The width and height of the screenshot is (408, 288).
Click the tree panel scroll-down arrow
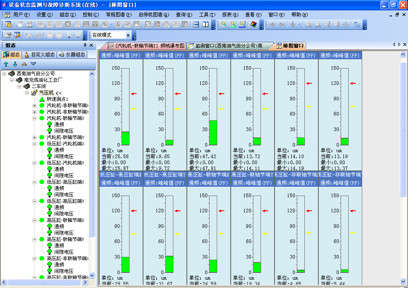pos(92,275)
